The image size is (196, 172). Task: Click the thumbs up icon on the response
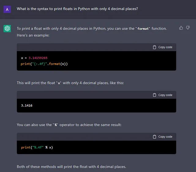181,28
